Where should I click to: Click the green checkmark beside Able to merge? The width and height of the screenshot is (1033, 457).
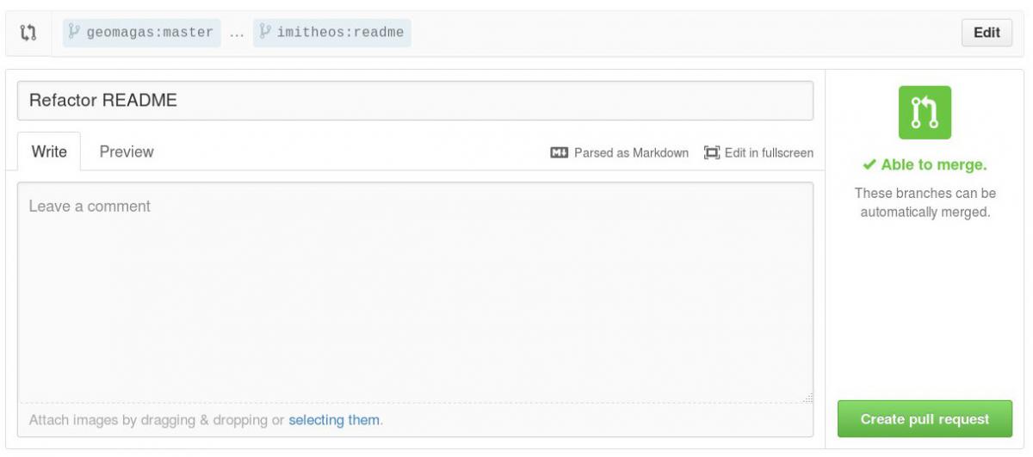point(869,164)
